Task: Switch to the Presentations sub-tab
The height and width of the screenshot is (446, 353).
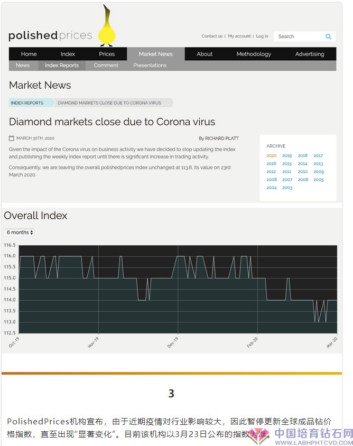Action: pyautogui.click(x=150, y=65)
